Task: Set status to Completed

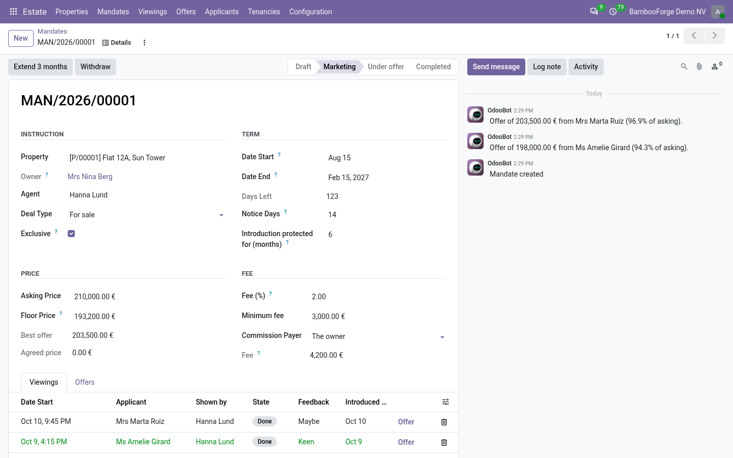Action: click(433, 67)
